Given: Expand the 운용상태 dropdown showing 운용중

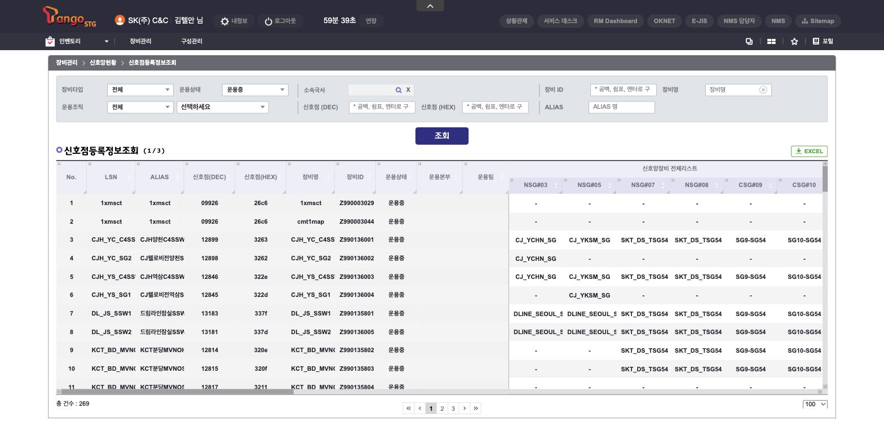Looking at the screenshot, I should [x=255, y=90].
